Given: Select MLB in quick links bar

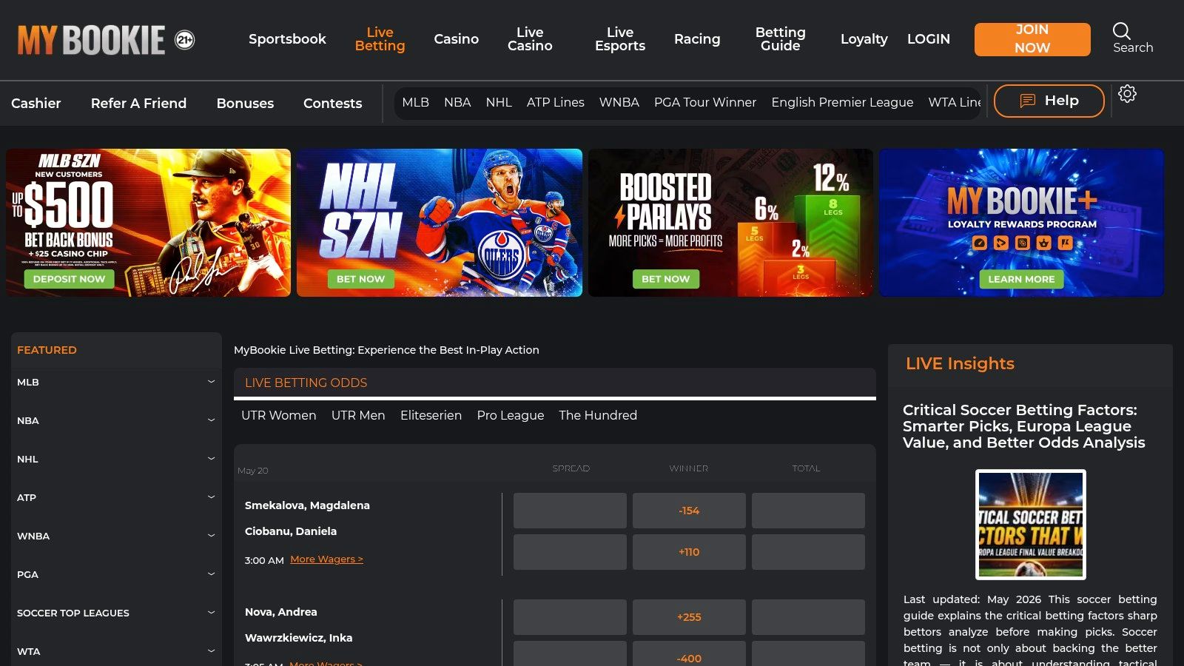Looking at the screenshot, I should pos(415,102).
